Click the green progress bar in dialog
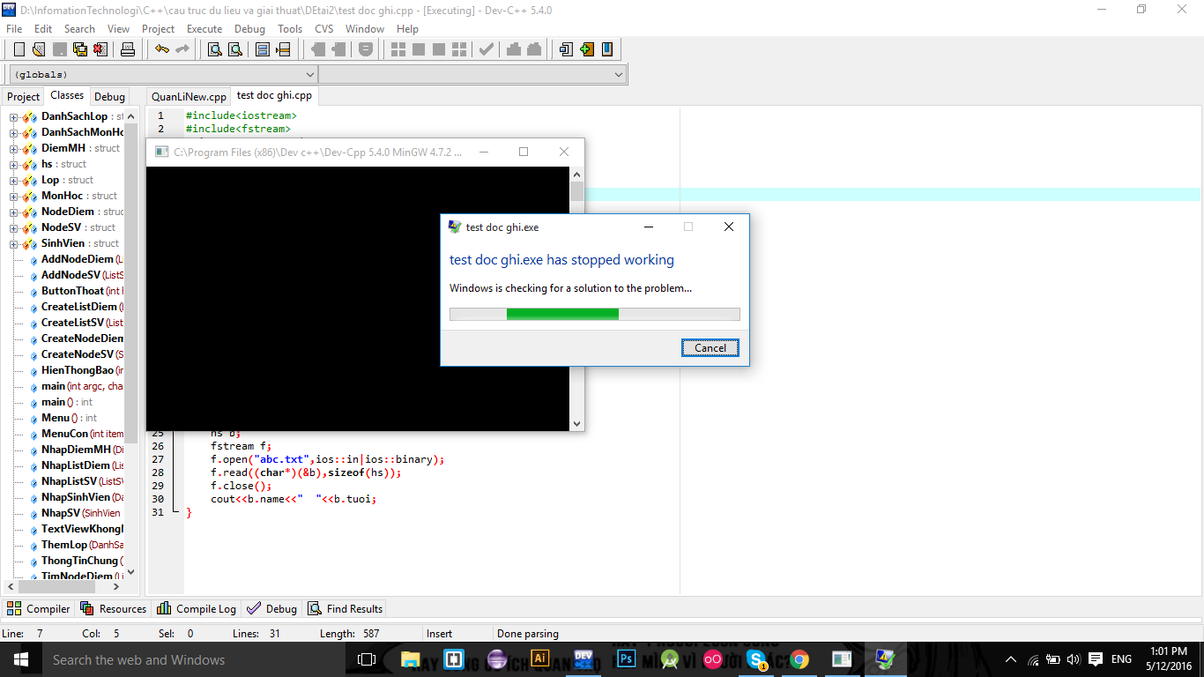Screen dimensions: 1204x677 (x=562, y=314)
